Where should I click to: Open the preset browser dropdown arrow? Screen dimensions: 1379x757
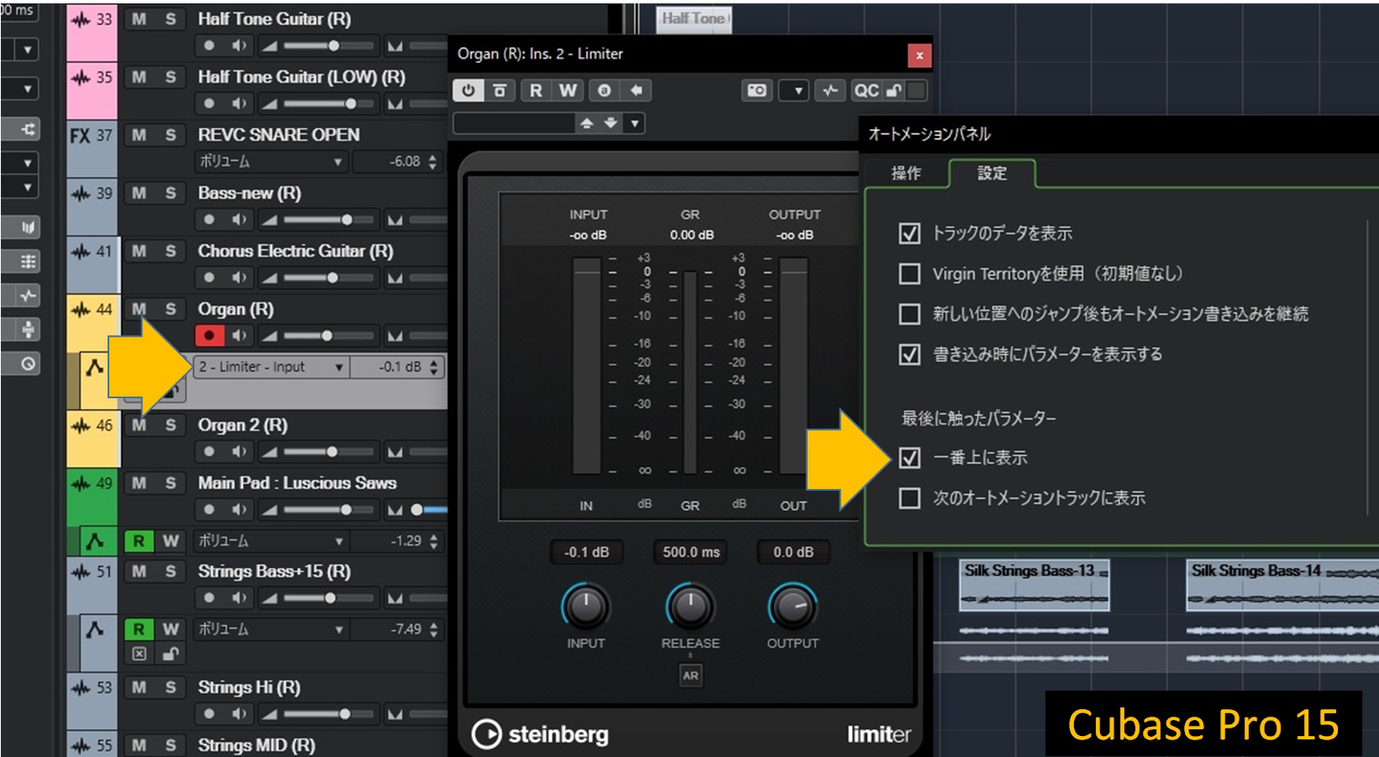pos(635,124)
